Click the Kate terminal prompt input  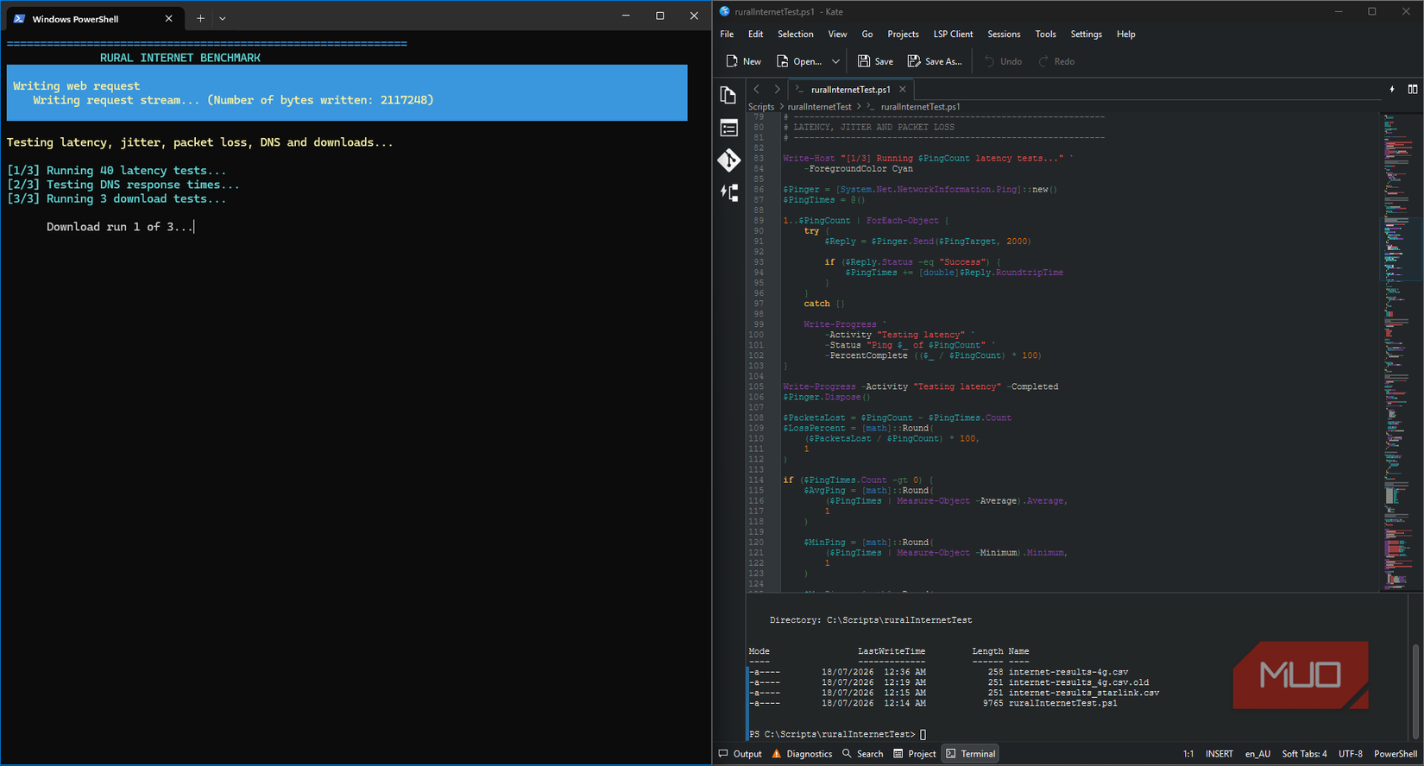[x=923, y=735]
